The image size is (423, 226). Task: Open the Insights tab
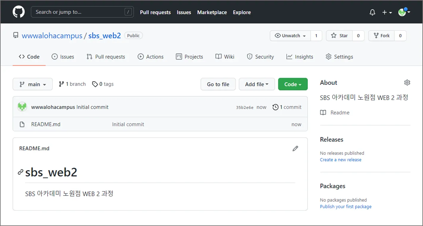point(300,57)
